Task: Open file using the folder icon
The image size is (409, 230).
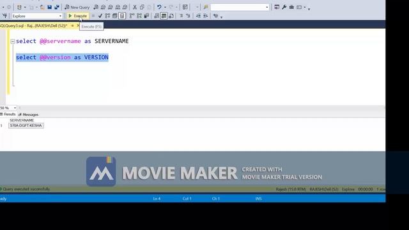Action: click(x=42, y=7)
